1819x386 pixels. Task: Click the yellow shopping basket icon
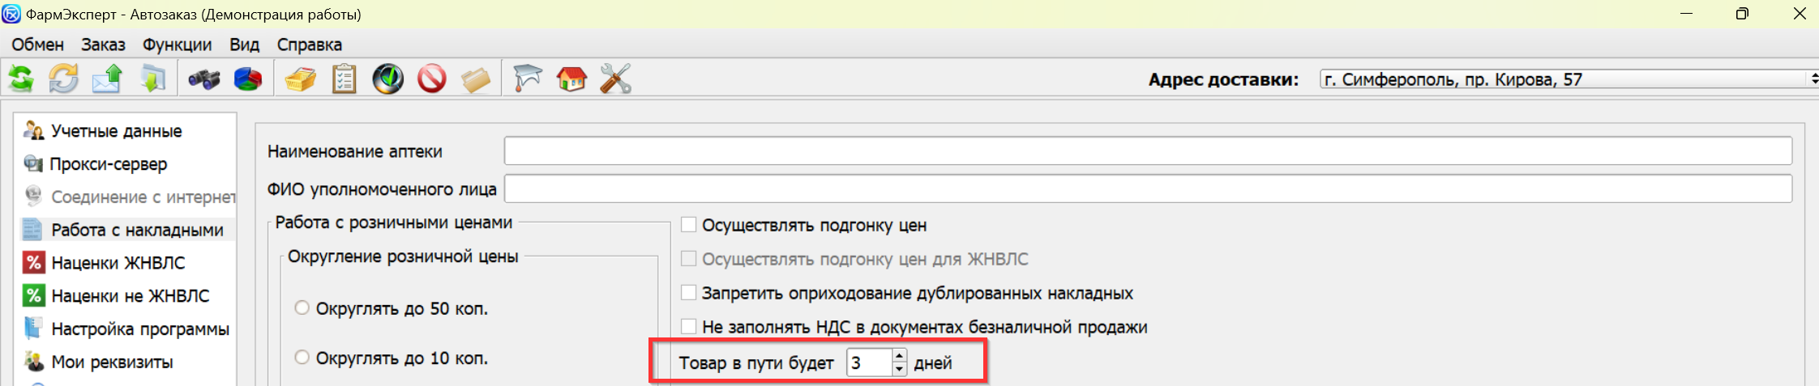pos(300,79)
